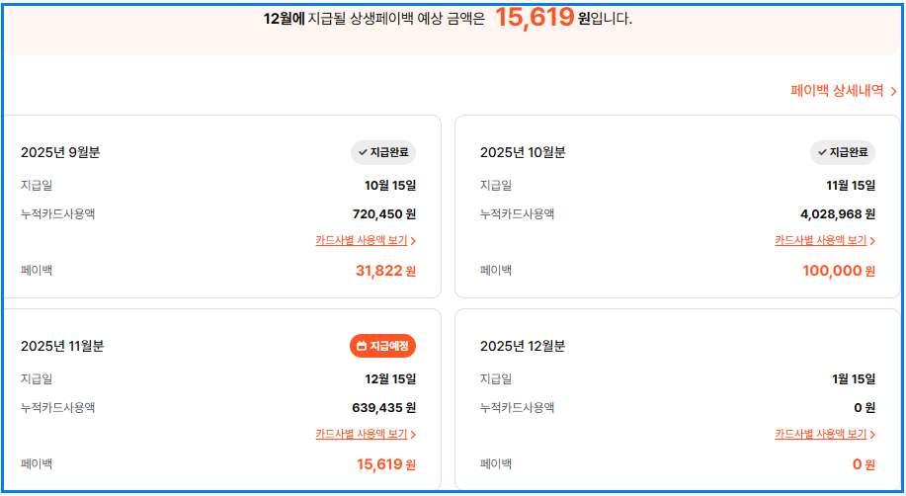Click the 12월 15일 payment date
Viewport: 906px width, 496px height.
coord(390,379)
